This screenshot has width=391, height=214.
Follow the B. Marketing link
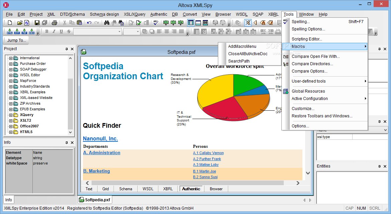pyautogui.click(x=97, y=171)
